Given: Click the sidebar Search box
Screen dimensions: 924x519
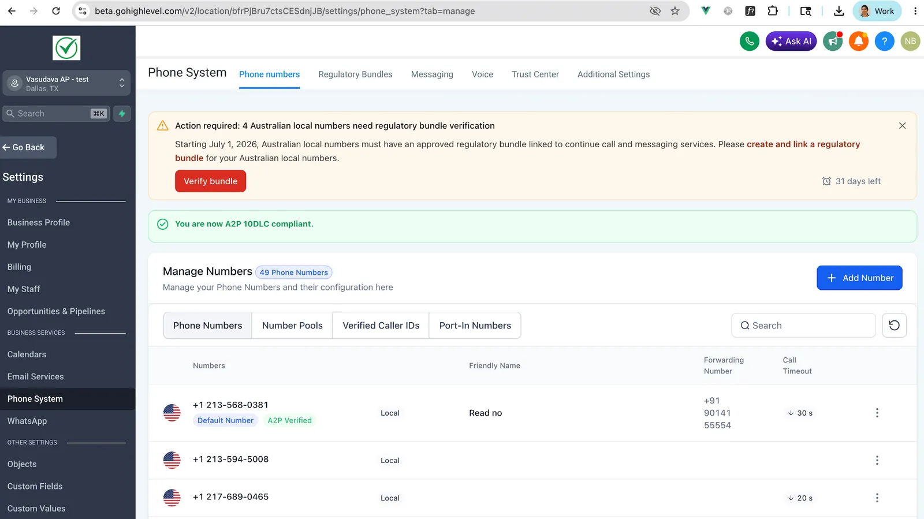Looking at the screenshot, I should pyautogui.click(x=56, y=114).
